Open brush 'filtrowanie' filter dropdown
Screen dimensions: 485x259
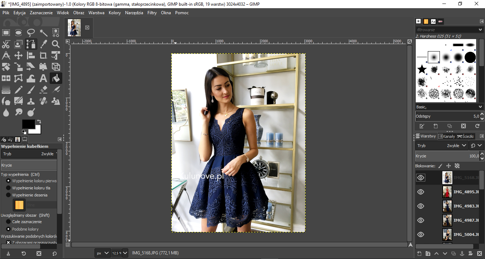point(449,30)
